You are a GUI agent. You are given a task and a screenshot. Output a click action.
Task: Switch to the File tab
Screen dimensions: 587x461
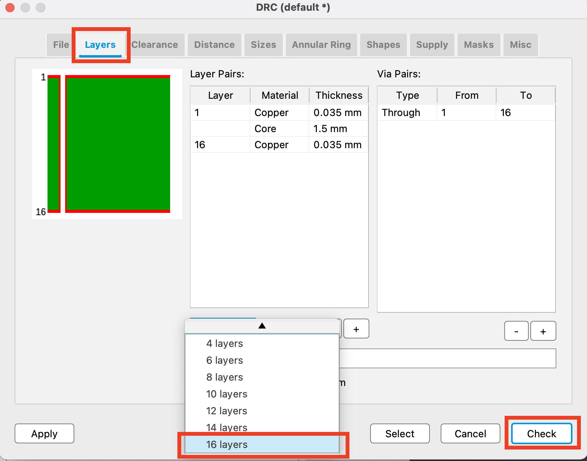(60, 45)
